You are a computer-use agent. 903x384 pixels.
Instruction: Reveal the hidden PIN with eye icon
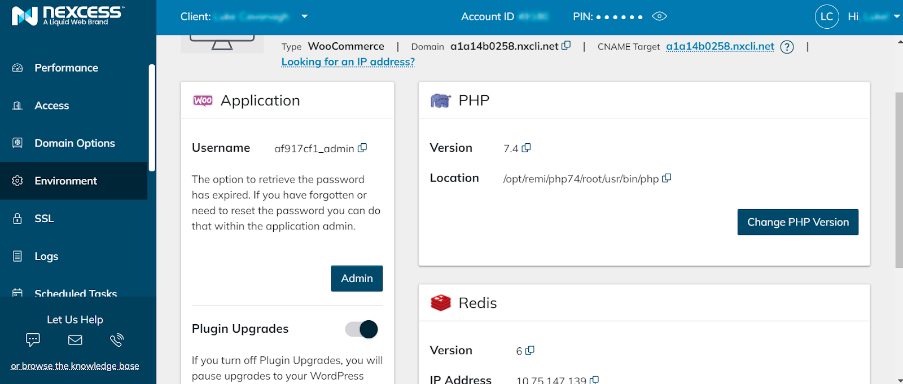click(659, 16)
